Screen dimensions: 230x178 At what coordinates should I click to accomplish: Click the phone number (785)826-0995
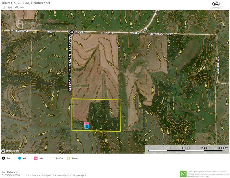11,175
